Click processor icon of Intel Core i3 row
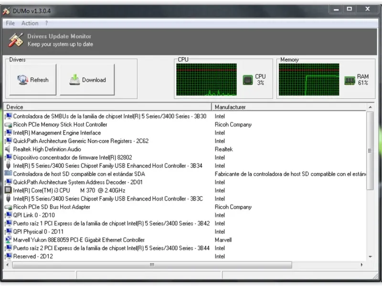 coord(8,190)
